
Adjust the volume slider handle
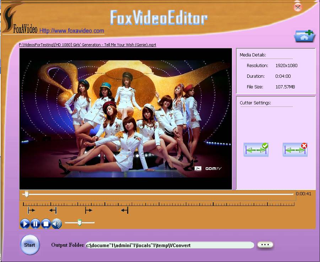[x=80, y=222]
